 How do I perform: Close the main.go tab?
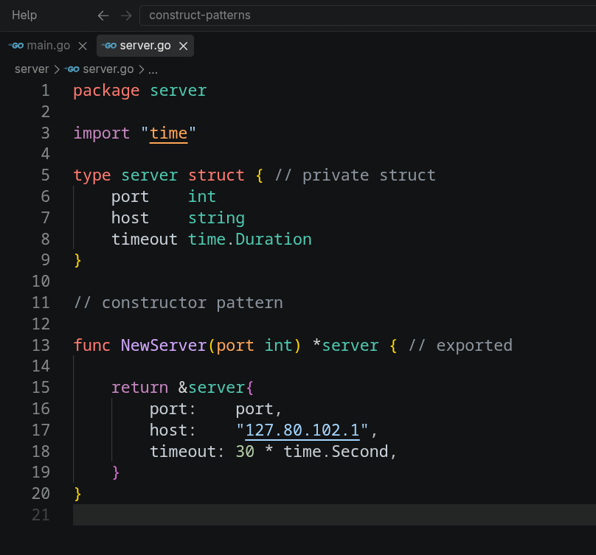pos(83,46)
